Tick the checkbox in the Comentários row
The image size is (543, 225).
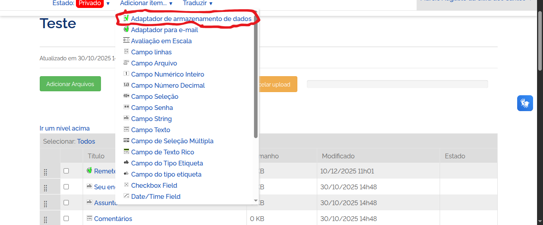[x=66, y=218]
